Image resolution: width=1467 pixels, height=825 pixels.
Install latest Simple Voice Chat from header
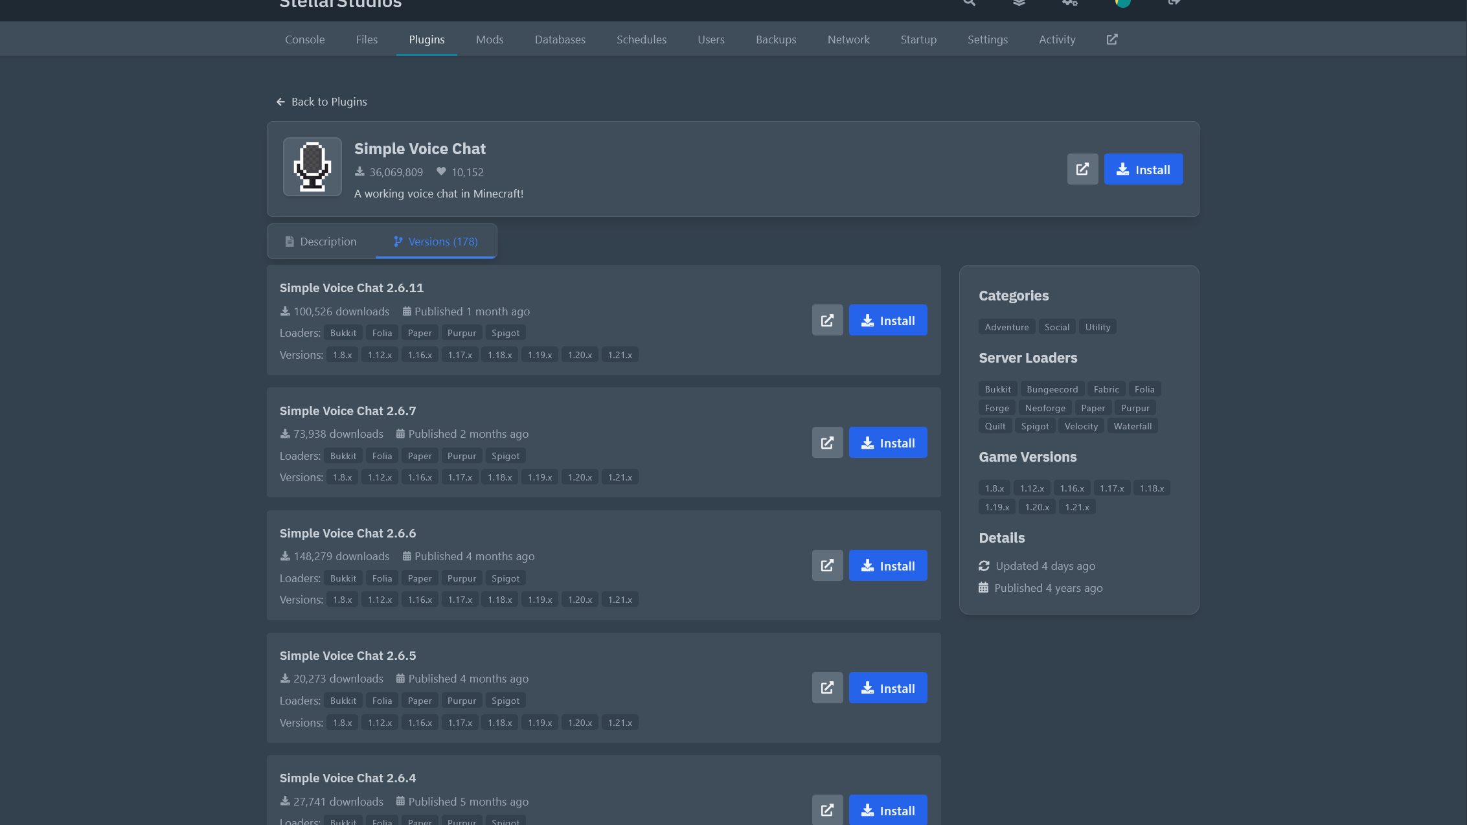point(1143,170)
